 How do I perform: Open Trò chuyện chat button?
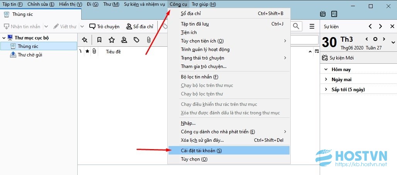pyautogui.click(x=104, y=26)
